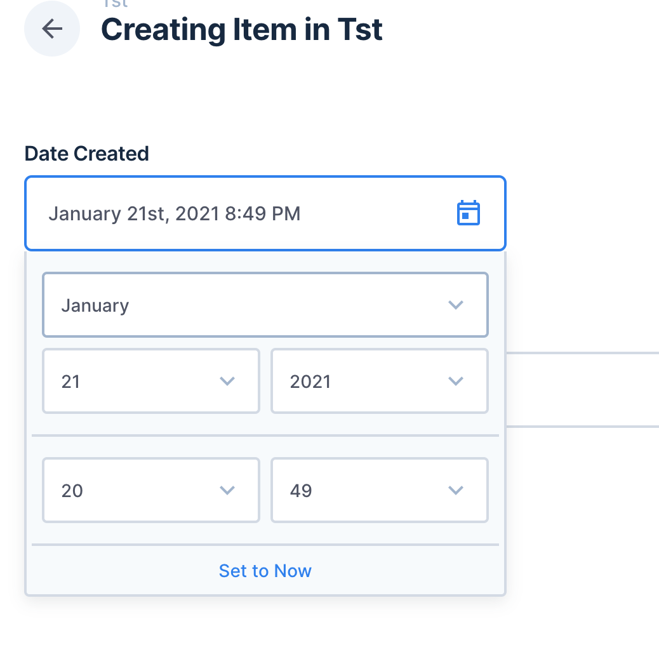Select Set to Now to use current time
Image resolution: width=659 pixels, height=645 pixels.
pos(265,571)
